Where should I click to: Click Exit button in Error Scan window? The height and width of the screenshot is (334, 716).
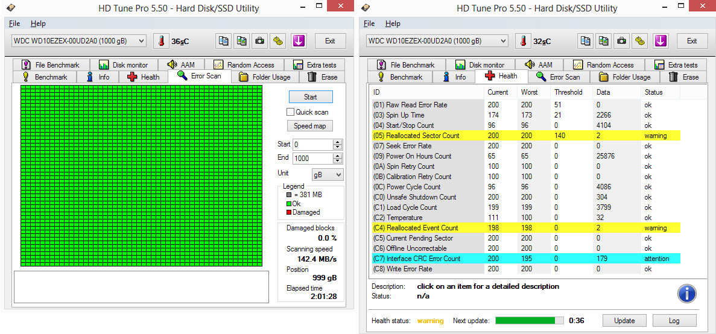click(330, 40)
